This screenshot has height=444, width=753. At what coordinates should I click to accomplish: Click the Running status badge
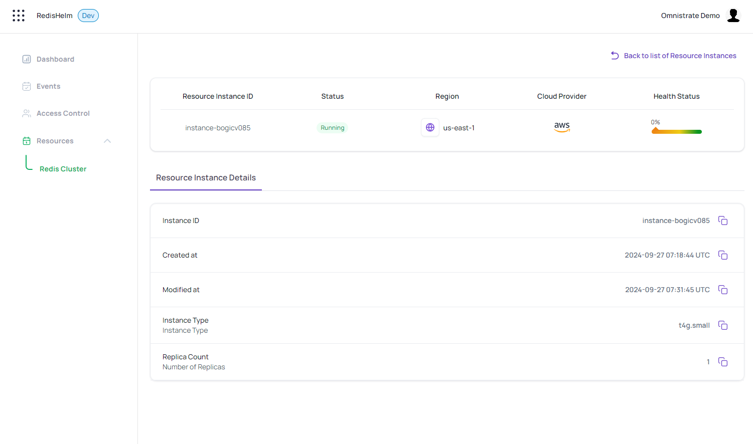[x=333, y=128]
